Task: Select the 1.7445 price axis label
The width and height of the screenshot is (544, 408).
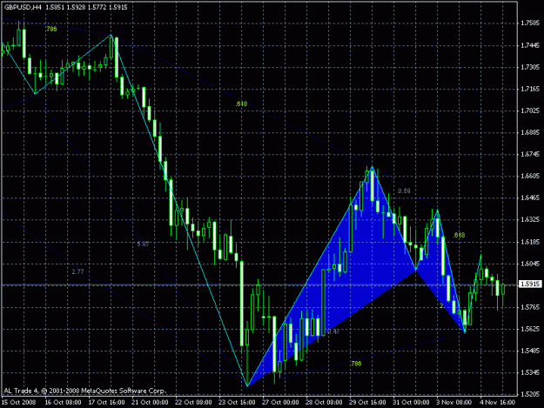Action: [x=530, y=45]
